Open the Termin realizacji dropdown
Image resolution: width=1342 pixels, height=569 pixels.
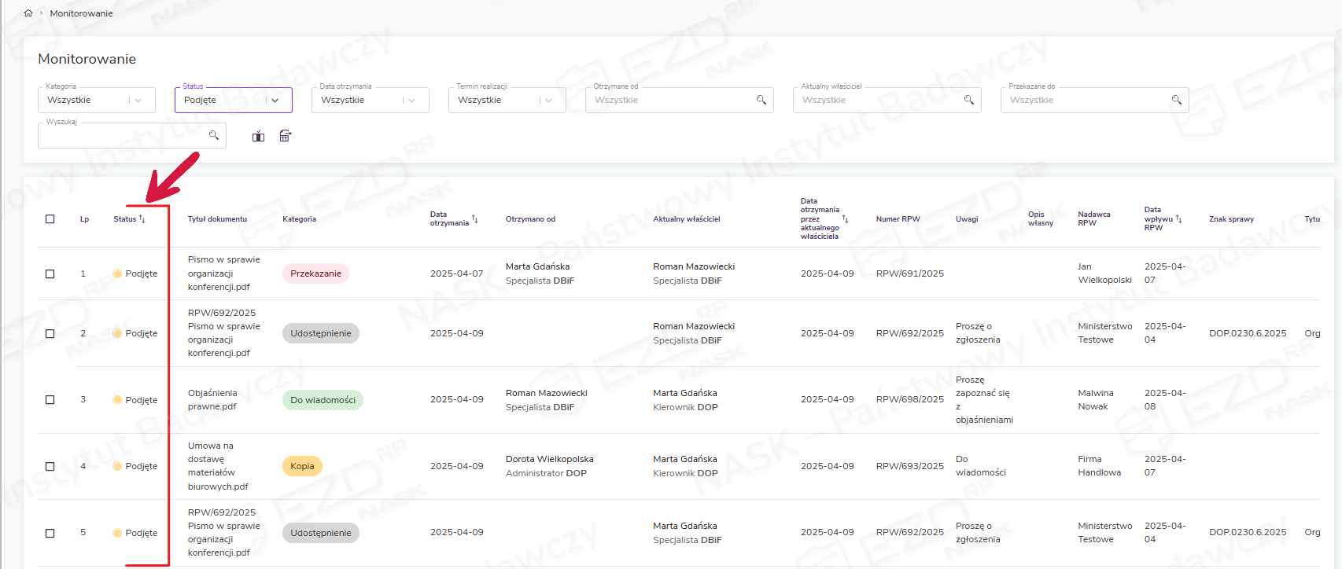(x=548, y=101)
